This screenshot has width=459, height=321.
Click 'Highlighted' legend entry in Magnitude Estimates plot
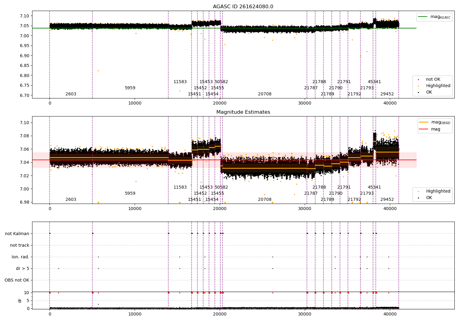click(435, 191)
